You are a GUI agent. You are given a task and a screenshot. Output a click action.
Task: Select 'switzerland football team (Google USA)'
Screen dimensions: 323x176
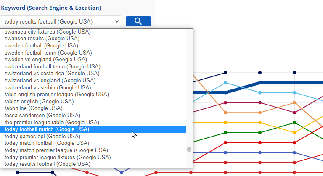pyautogui.click(x=53, y=66)
